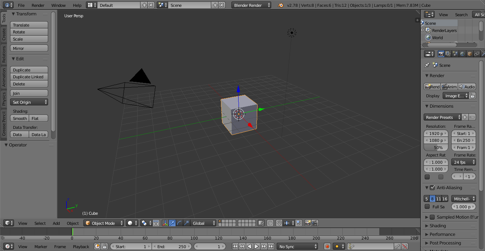The height and width of the screenshot is (251, 485).
Task: Jump to the last frame
Action: [x=271, y=246]
